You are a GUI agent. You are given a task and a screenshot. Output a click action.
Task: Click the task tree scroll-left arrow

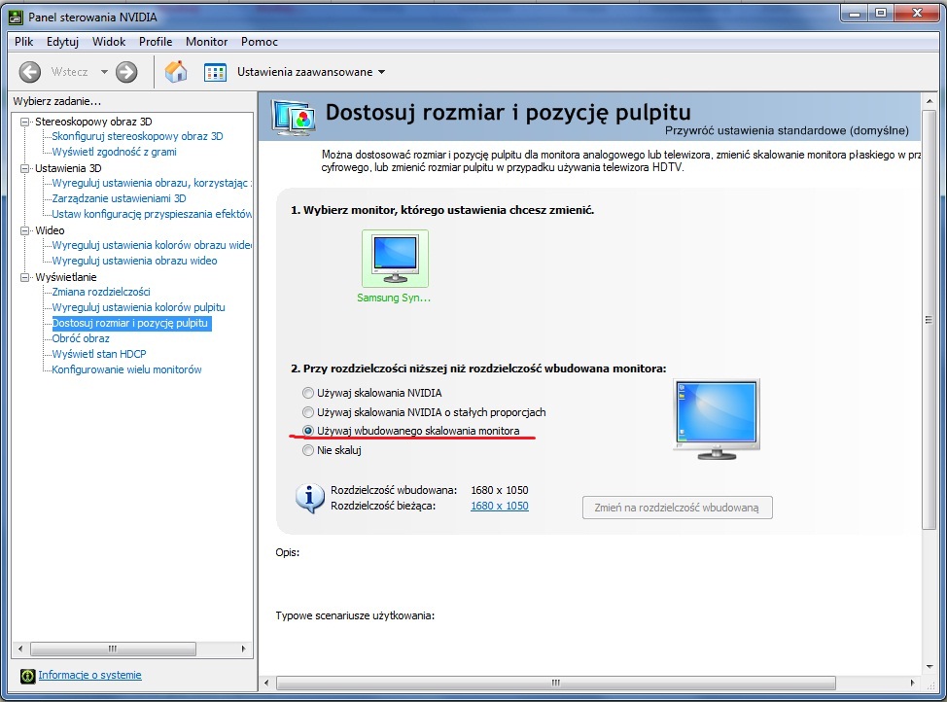tap(20, 649)
